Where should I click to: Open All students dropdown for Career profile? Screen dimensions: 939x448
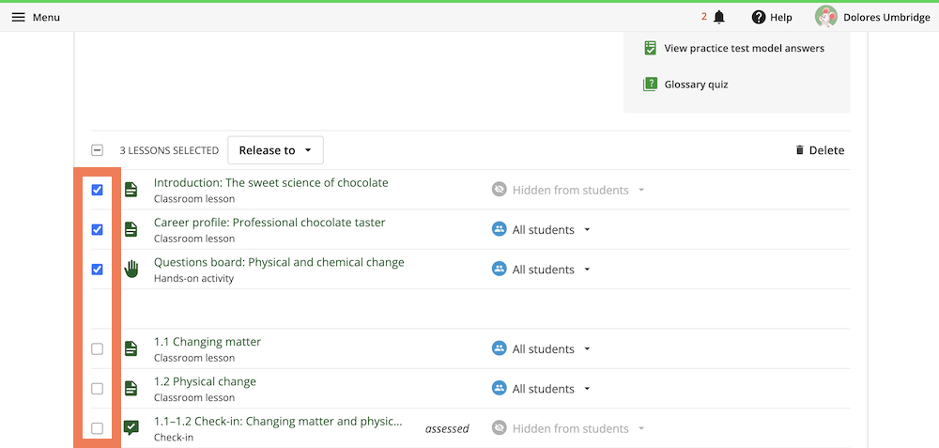542,229
